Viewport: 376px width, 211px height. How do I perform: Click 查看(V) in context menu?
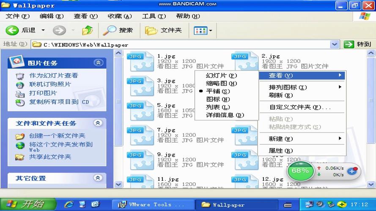(302, 76)
